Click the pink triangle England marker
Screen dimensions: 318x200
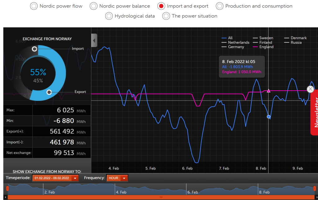point(269,91)
